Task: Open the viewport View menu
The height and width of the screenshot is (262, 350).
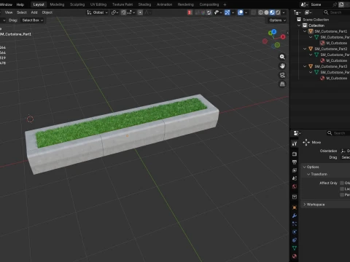Action: point(9,12)
